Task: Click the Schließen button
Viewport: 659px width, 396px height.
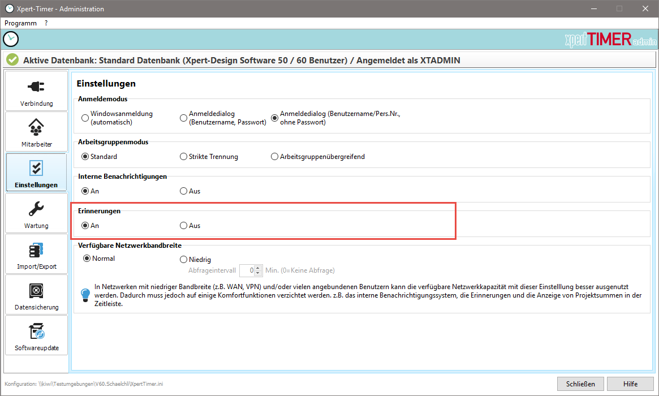Action: click(580, 384)
